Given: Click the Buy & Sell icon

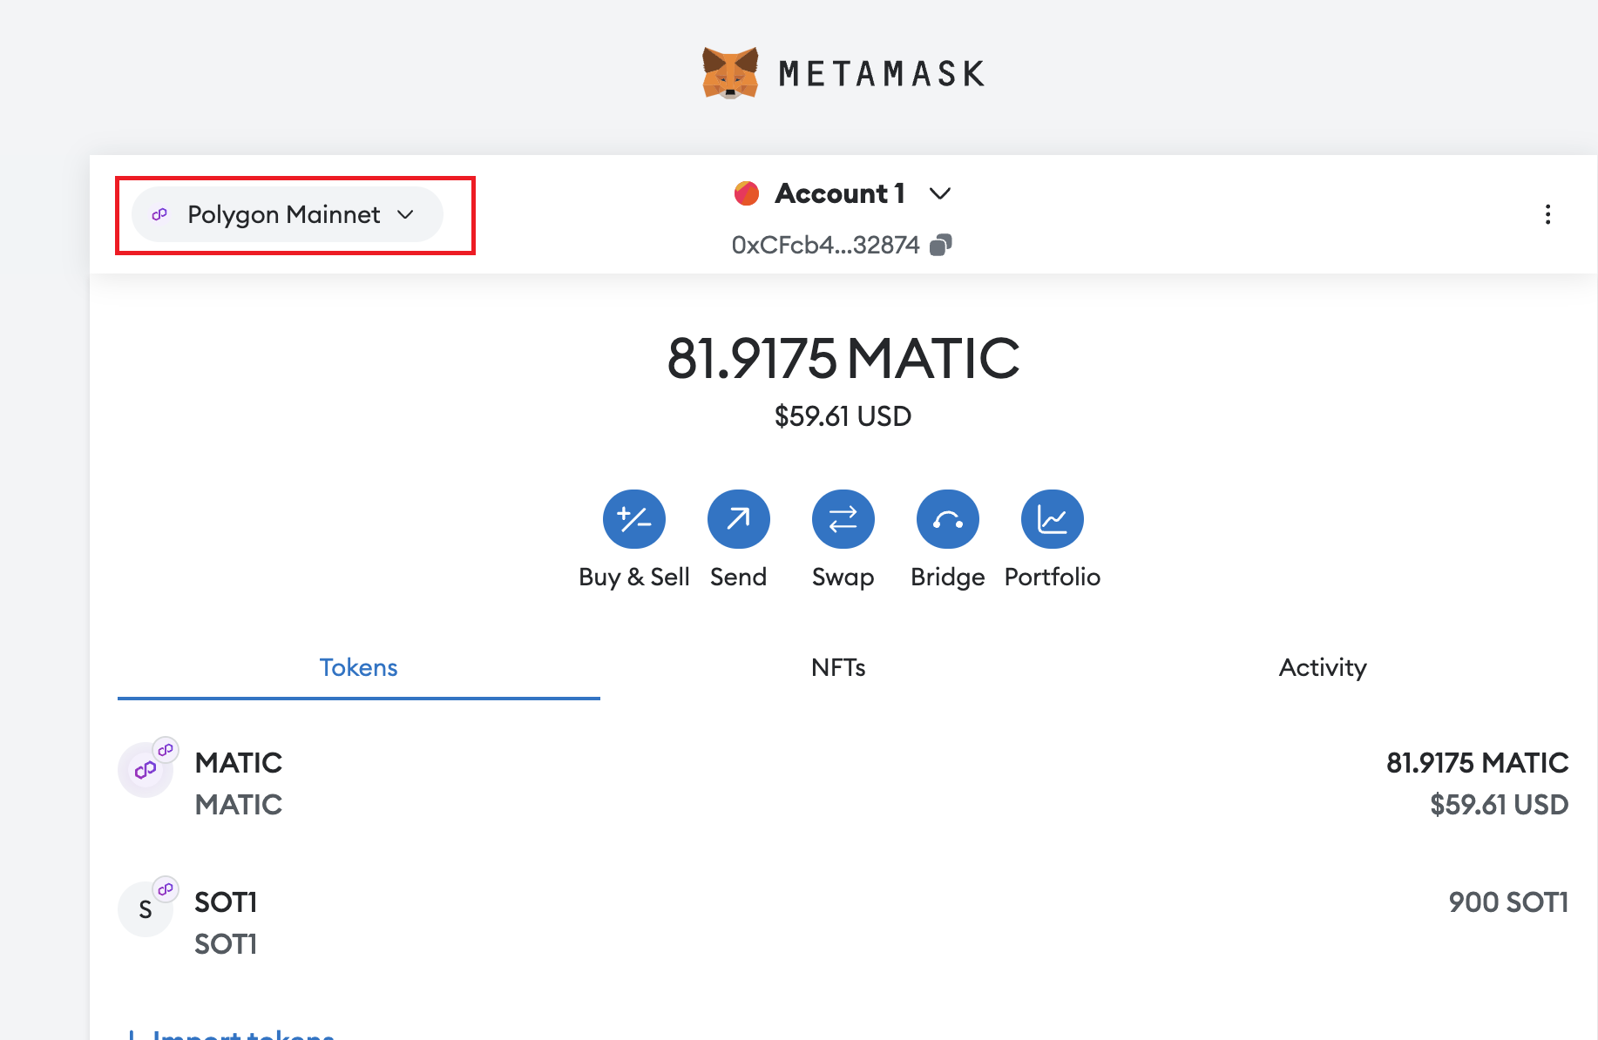Looking at the screenshot, I should [x=633, y=520].
